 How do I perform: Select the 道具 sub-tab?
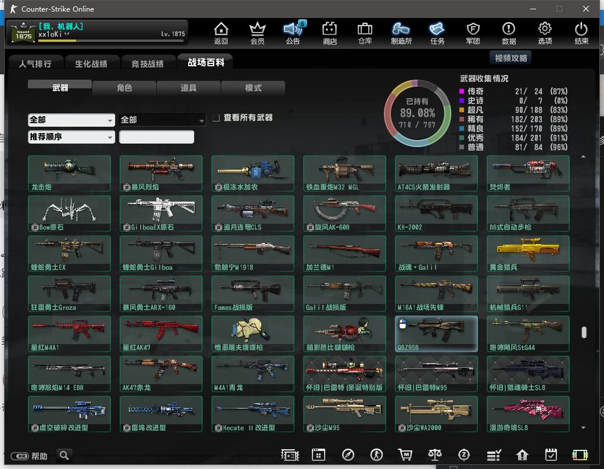click(189, 88)
